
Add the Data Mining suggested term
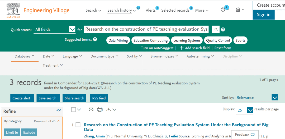tap(118, 40)
